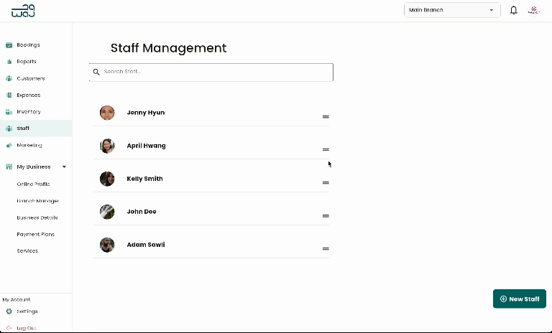Click the My Business store icon
Image resolution: width=552 pixels, height=333 pixels.
click(9, 166)
